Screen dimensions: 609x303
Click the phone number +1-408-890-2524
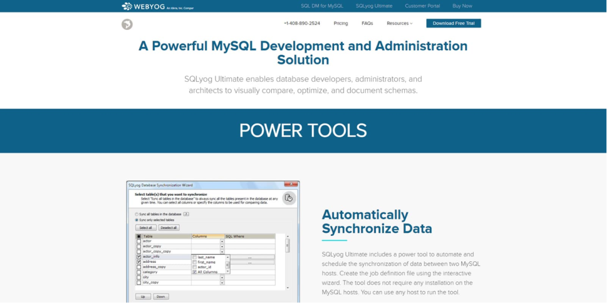click(x=302, y=23)
